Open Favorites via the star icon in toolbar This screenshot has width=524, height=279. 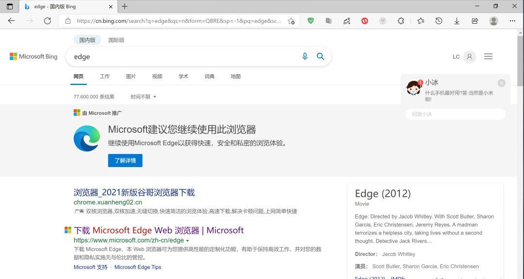coord(420,21)
